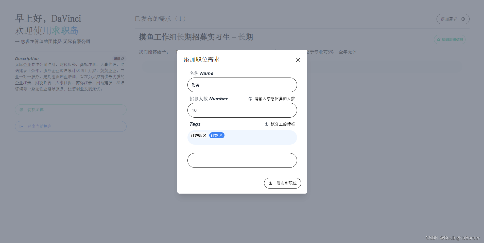
Task: Focus the 招募人数 Number field
Action: 242,110
